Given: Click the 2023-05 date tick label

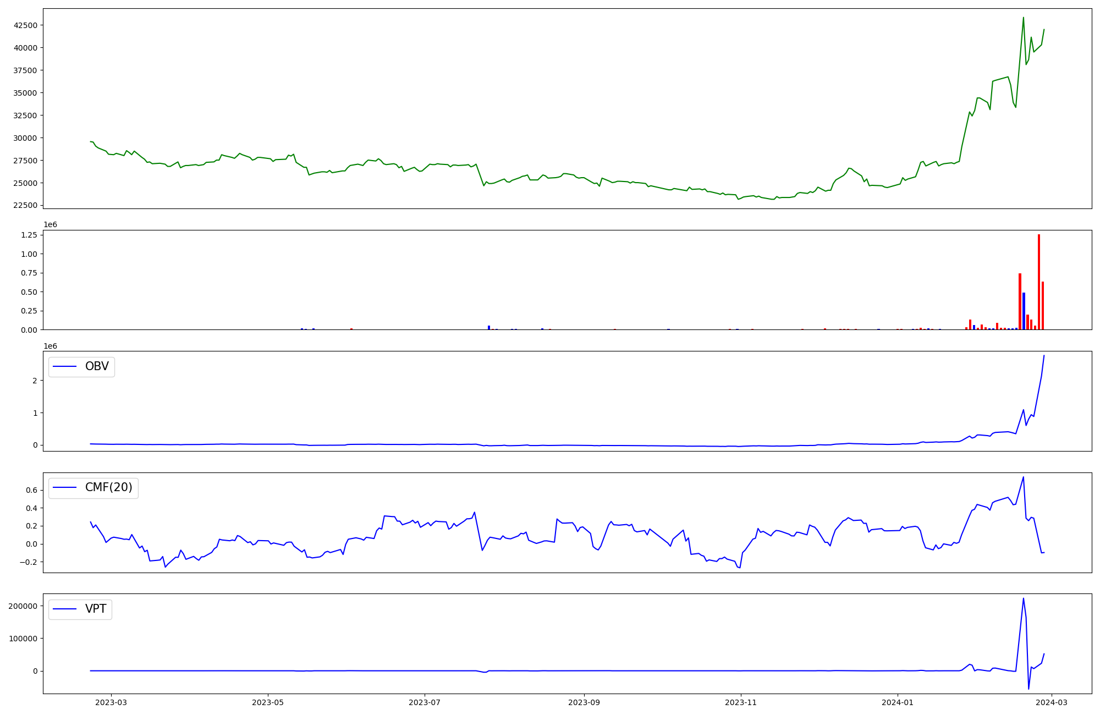Looking at the screenshot, I should point(268,702).
